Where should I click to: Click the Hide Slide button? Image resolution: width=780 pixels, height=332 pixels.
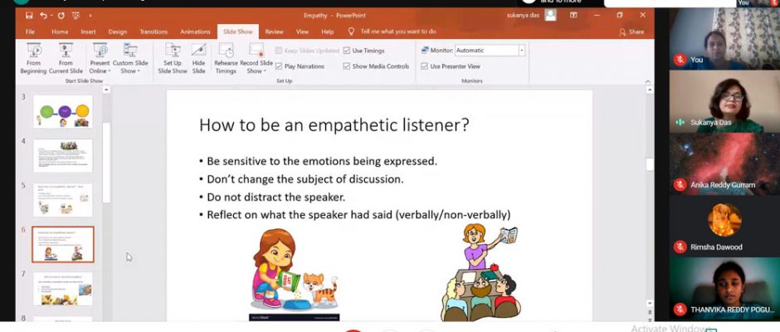click(x=198, y=58)
